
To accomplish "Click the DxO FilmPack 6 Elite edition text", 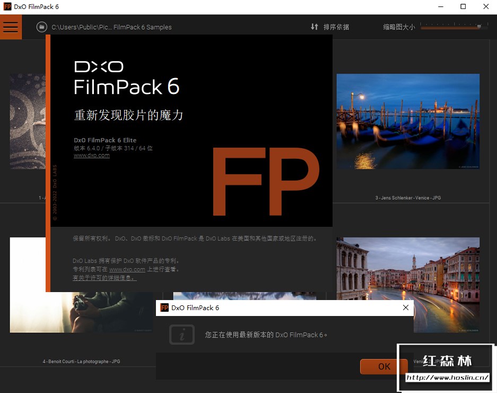I will pos(105,140).
